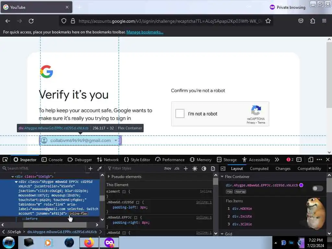Focus the Search HTML field
This screenshot has height=249, width=332.
(43, 169)
